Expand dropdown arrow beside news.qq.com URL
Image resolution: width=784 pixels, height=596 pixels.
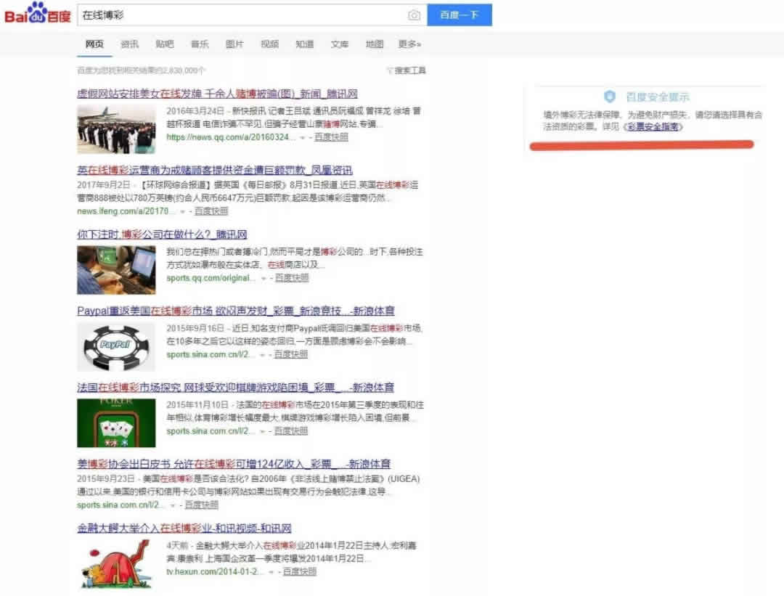303,137
